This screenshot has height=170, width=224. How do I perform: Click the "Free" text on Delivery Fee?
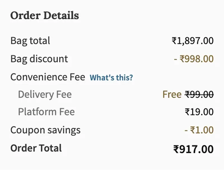click(x=172, y=95)
